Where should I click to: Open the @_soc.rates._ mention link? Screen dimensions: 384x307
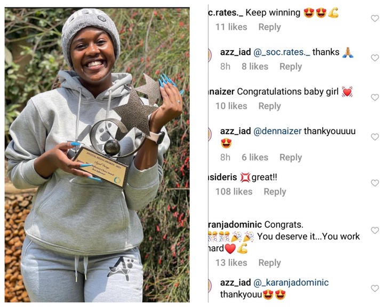[x=282, y=52]
